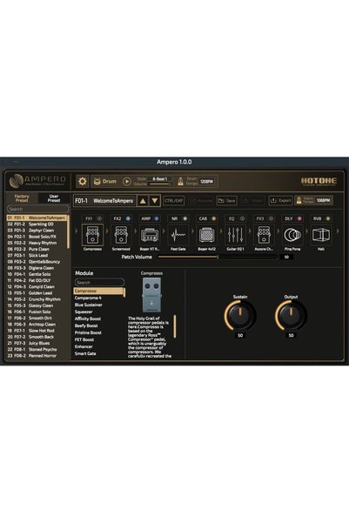The image size is (349, 523).
Task: Toggle the NR module power
Action: (185, 218)
